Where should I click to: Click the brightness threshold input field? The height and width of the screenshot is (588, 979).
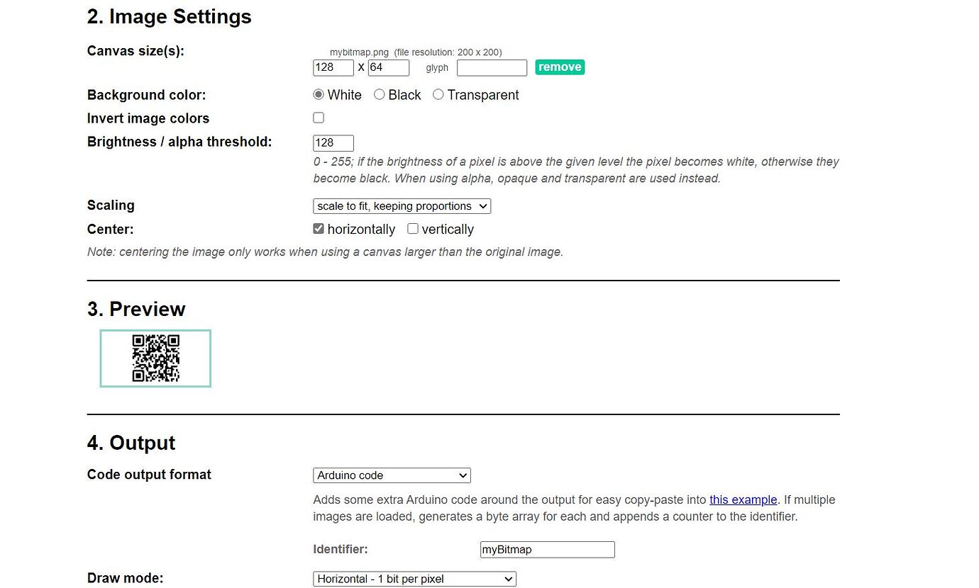point(333,143)
